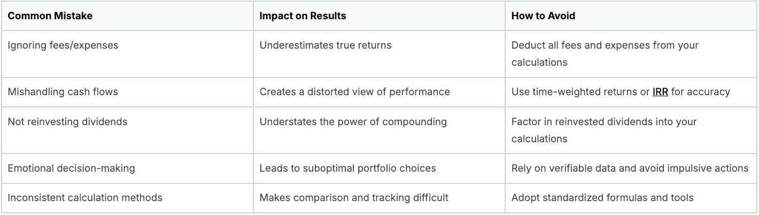The width and height of the screenshot is (759, 215).
Task: Select the 'Impact on Results' column header
Action: pyautogui.click(x=303, y=16)
